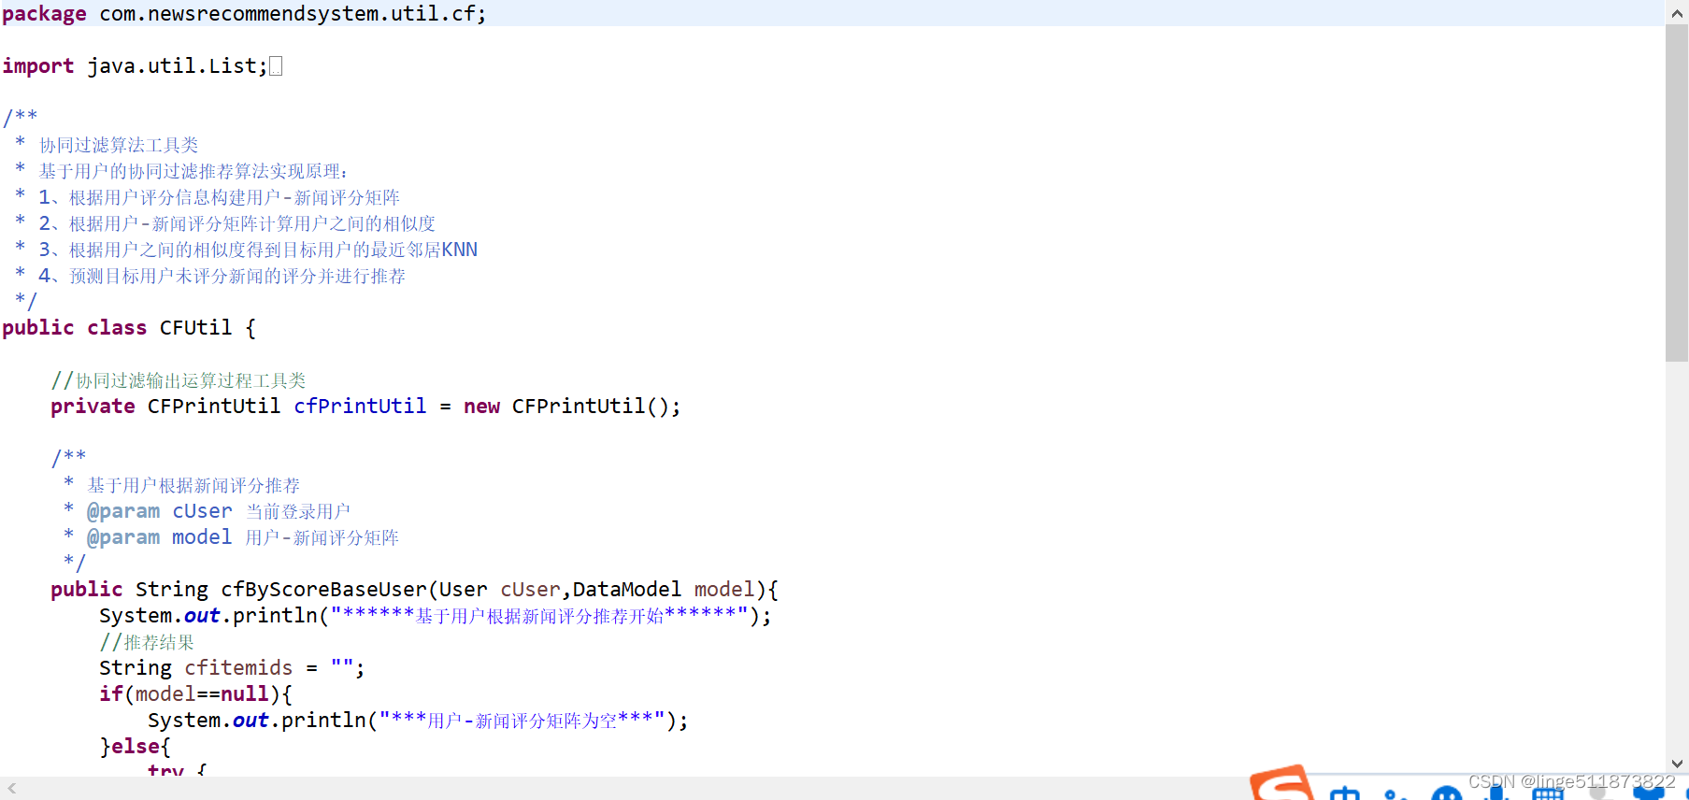Click the 'cfPrintUtil' field name
Screen dimensions: 1689x800
click(x=360, y=407)
